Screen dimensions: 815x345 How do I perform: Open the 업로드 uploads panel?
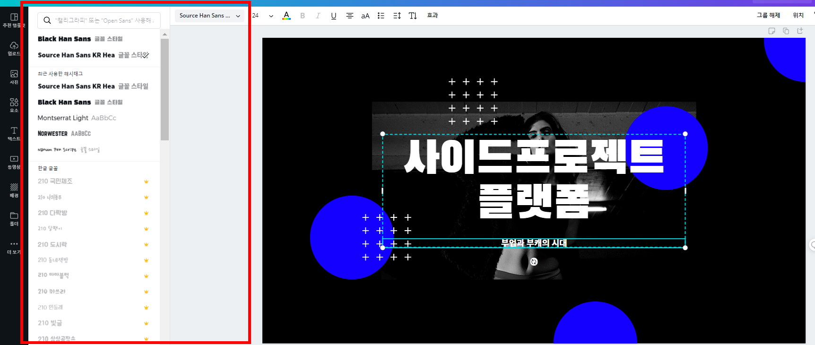(14, 49)
